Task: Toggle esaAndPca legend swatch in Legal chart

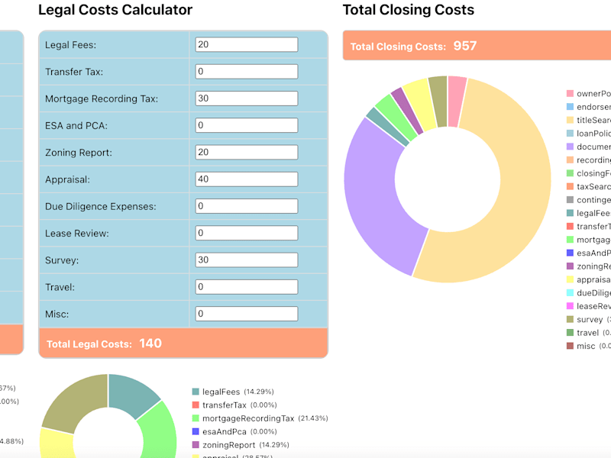Action: click(196, 431)
